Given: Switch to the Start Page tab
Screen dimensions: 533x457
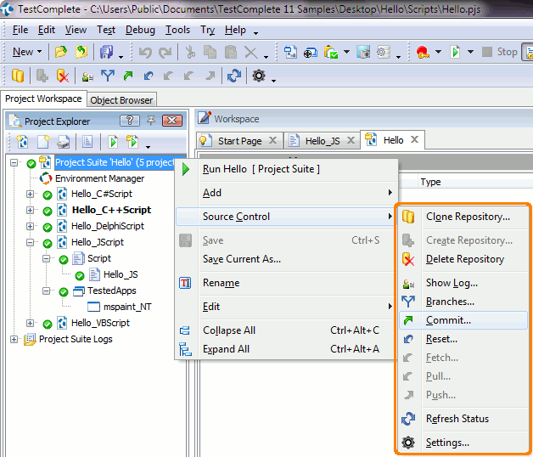Looking at the screenshot, I should click(x=239, y=141).
